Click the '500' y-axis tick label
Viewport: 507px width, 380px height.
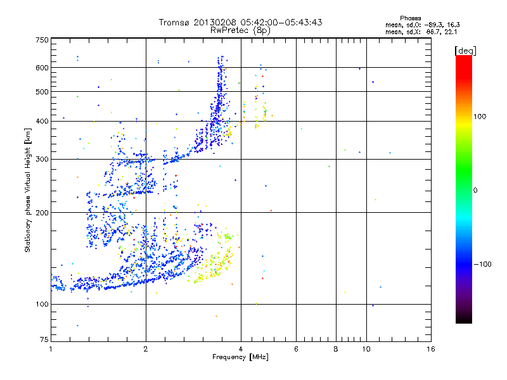(x=42, y=92)
